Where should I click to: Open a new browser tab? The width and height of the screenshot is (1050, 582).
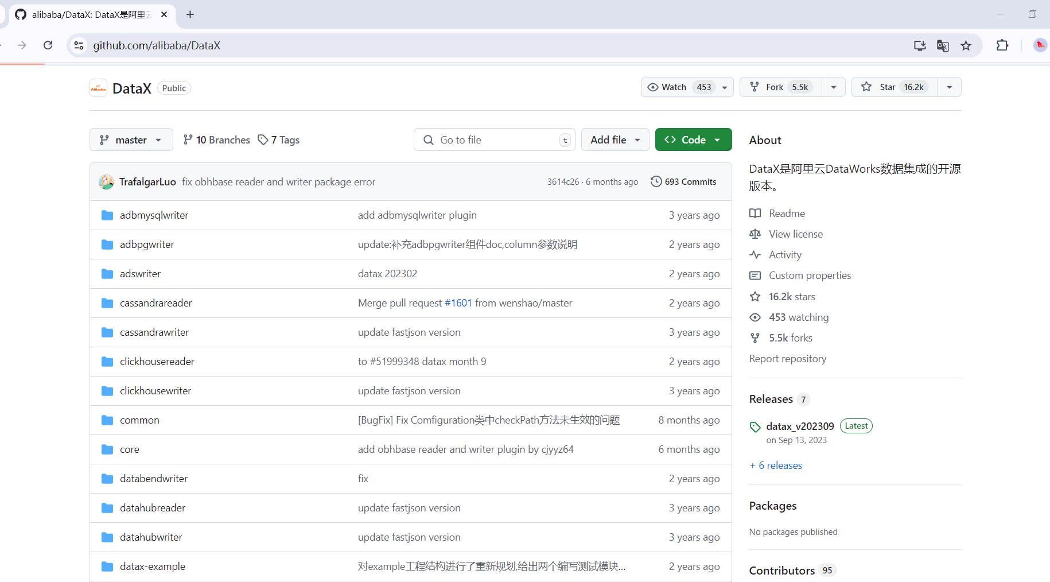pyautogui.click(x=190, y=14)
